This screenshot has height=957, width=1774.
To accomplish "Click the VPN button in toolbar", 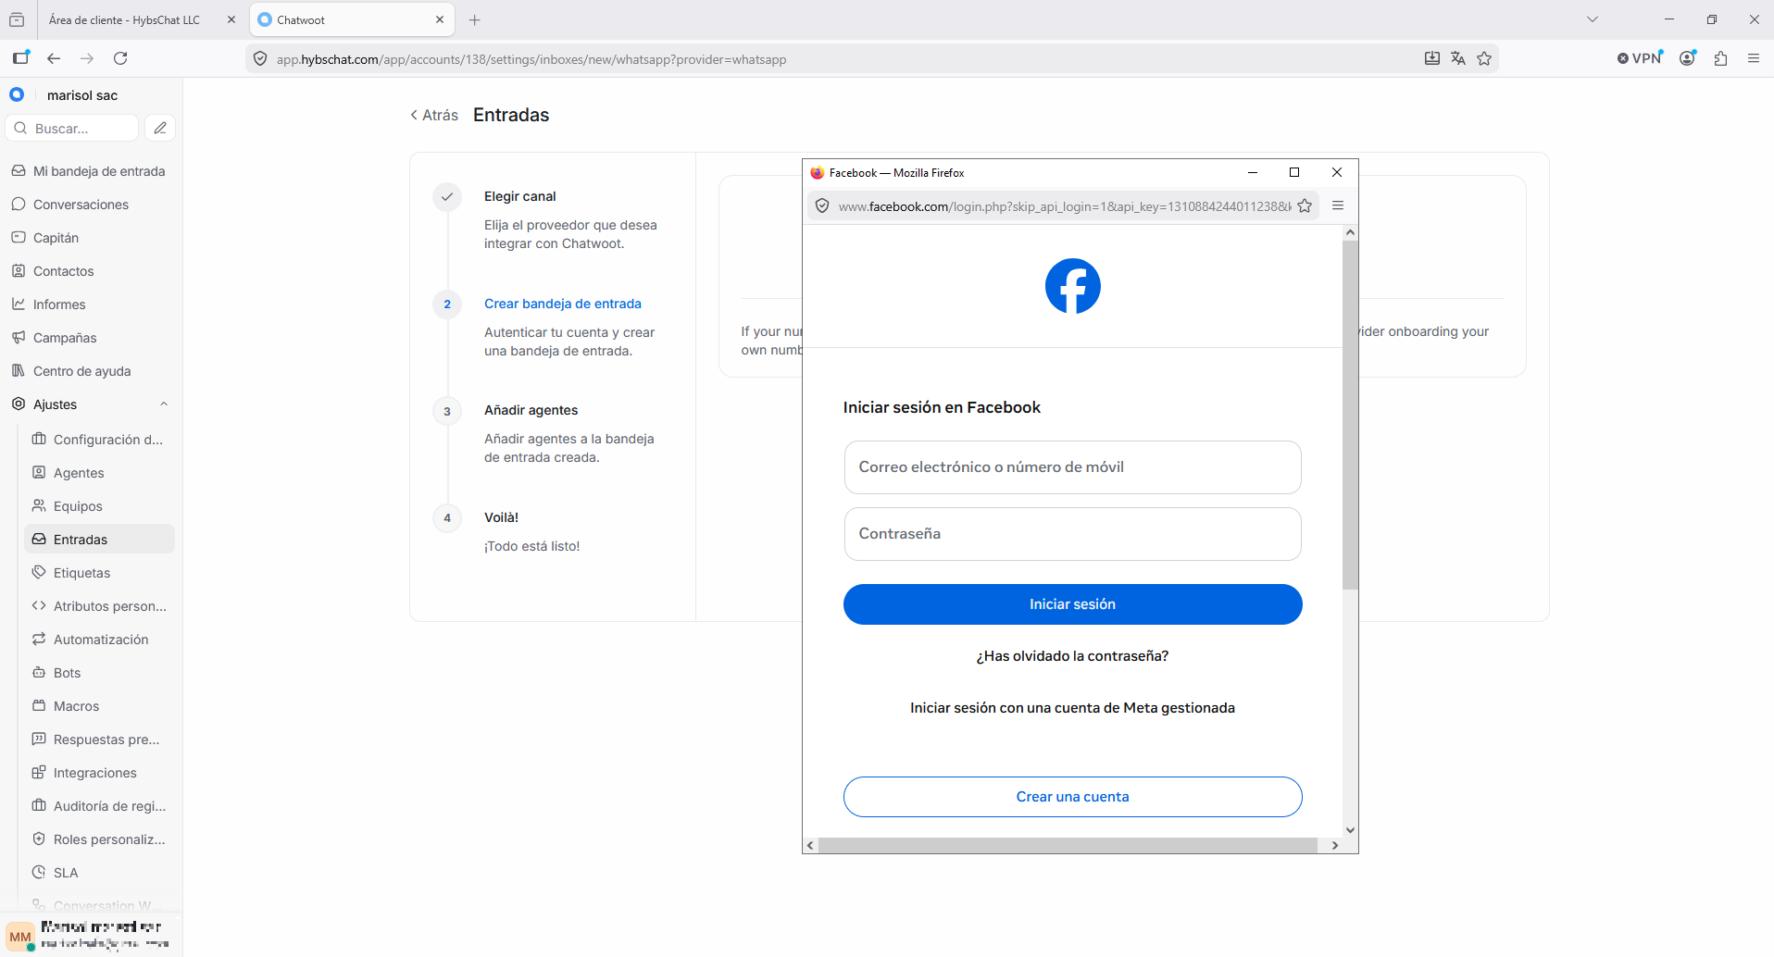I will click(1640, 58).
